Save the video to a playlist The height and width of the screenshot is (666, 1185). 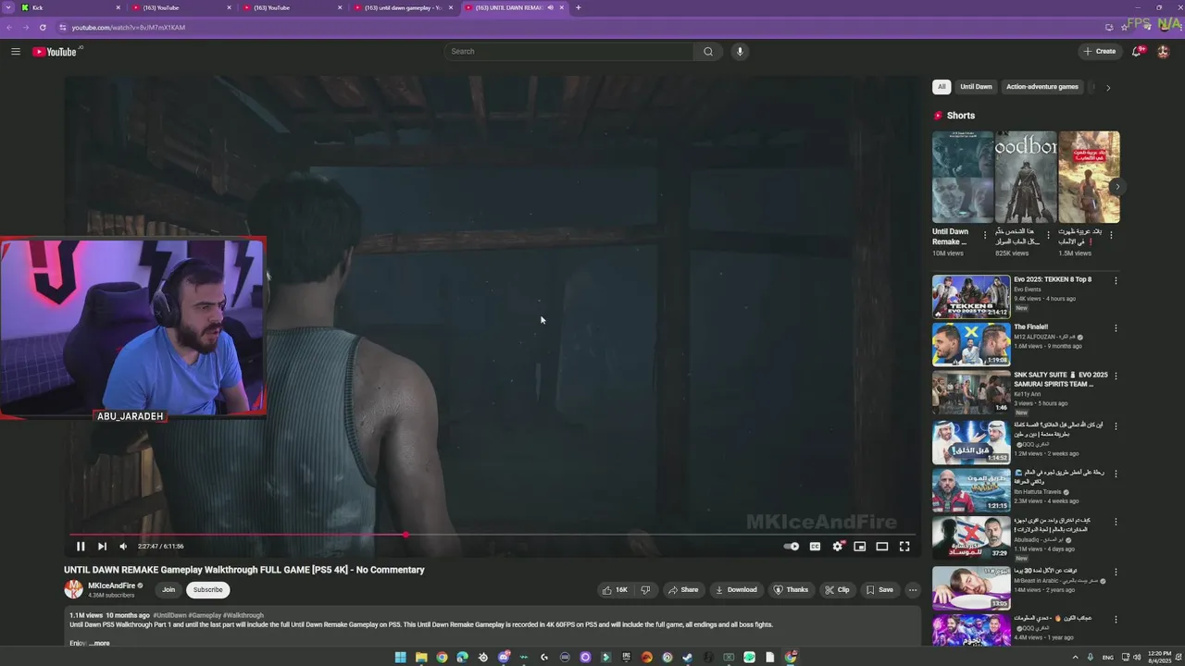(x=879, y=590)
